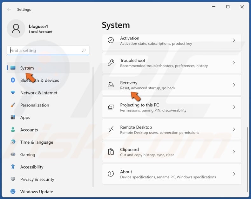Close the Settings window

click(242, 7)
